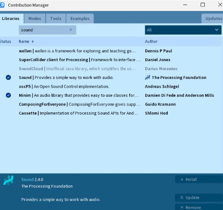The width and height of the screenshot is (223, 210).
Task: Click the Processing app icon in title bar
Action: tap(2, 5)
